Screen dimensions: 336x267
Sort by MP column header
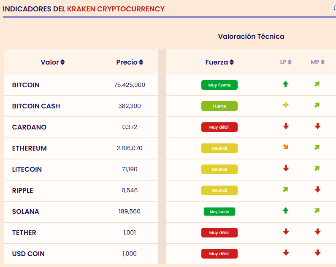click(x=317, y=62)
